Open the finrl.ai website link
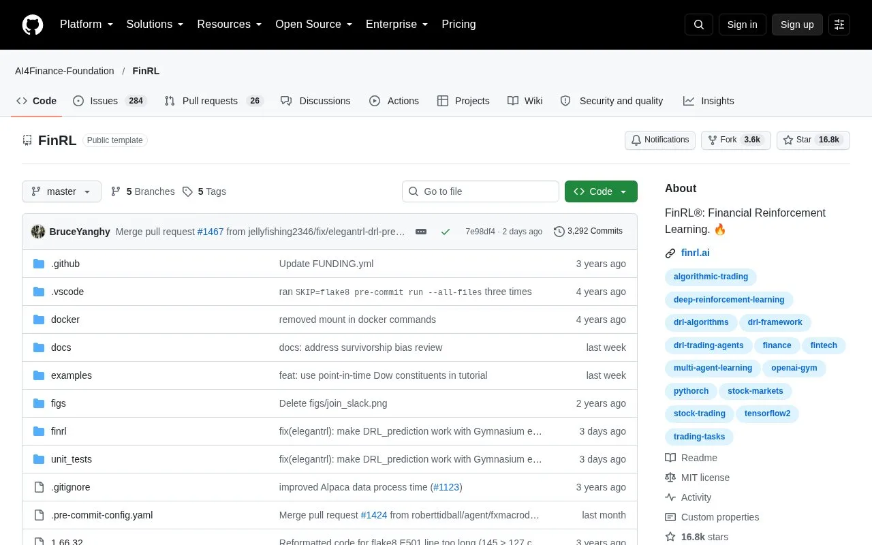This screenshot has width=872, height=545. [x=696, y=253]
